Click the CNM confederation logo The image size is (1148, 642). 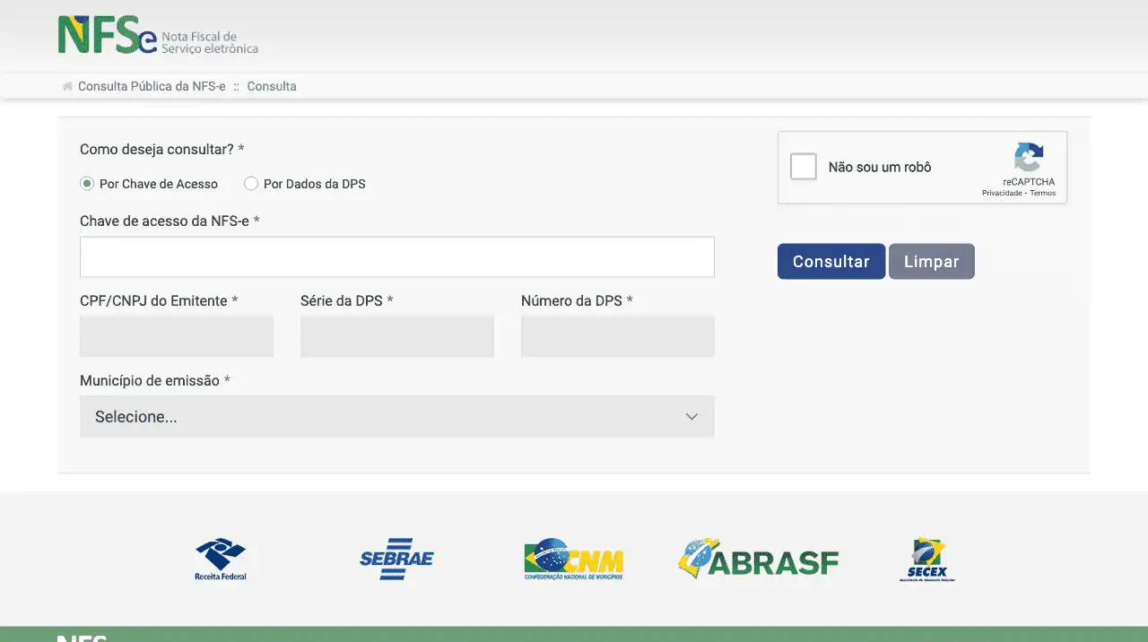[573, 559]
